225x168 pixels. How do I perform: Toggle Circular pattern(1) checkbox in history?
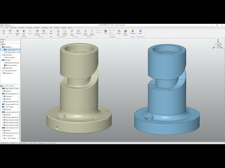[x=3, y=104]
